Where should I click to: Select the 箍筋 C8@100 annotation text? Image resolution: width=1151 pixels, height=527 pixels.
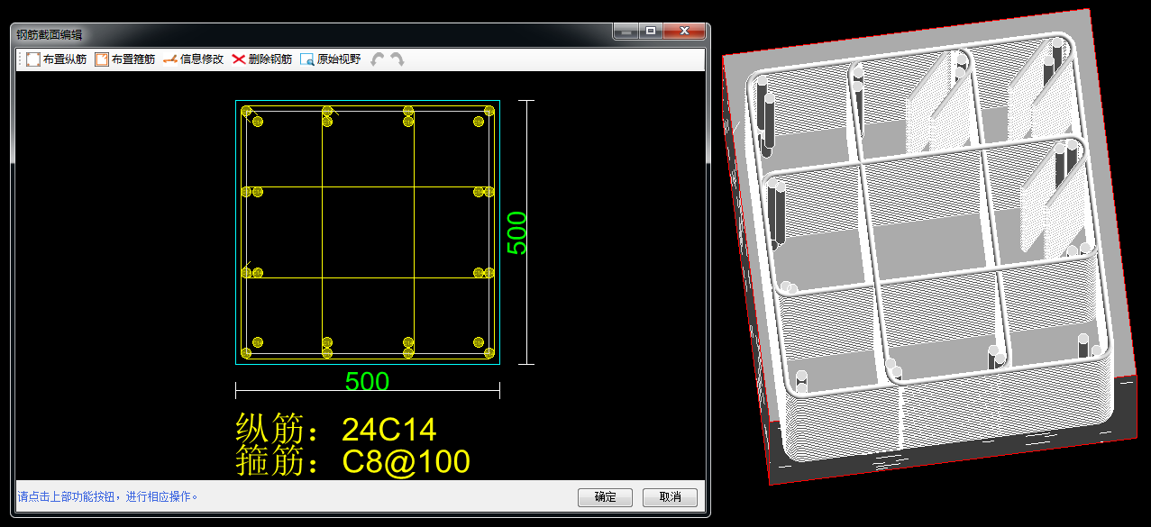pos(352,462)
